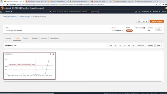Image resolution: width=167 pixels, height=94 pixels.
Task: Click the Medium impact badge
Action: coord(129,31)
